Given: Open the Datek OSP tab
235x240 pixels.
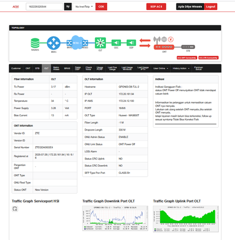Looking at the screenshot, I should tap(78, 68).
